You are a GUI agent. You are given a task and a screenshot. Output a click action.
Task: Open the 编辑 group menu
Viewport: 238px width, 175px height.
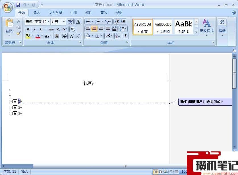[222, 28]
